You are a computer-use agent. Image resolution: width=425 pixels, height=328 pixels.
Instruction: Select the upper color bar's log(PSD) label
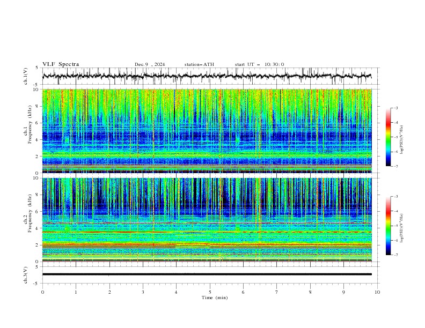tap(402, 140)
